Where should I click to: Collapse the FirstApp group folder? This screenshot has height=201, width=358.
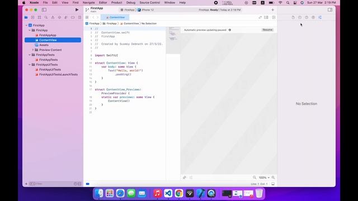30,30
